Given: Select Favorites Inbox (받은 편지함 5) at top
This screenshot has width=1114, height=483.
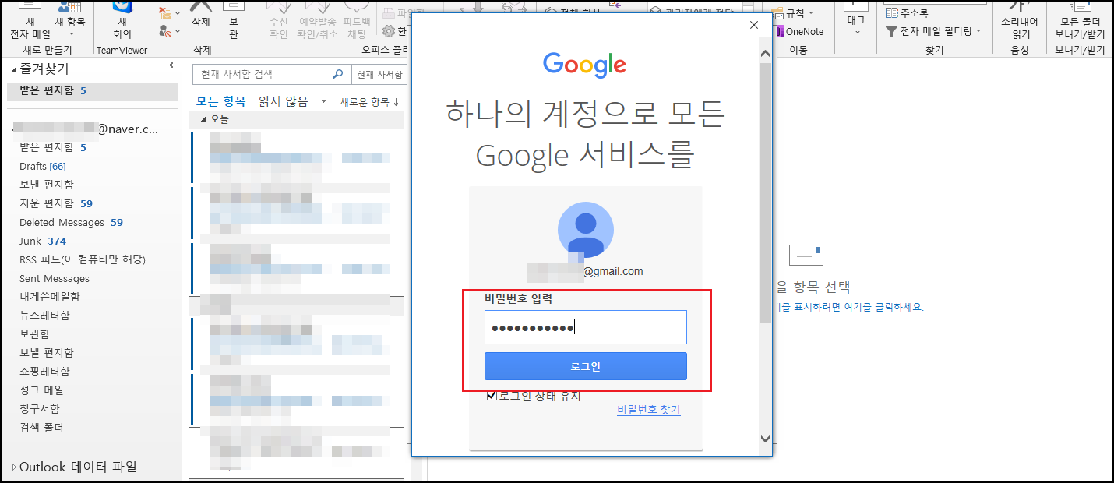Looking at the screenshot, I should click(x=93, y=90).
